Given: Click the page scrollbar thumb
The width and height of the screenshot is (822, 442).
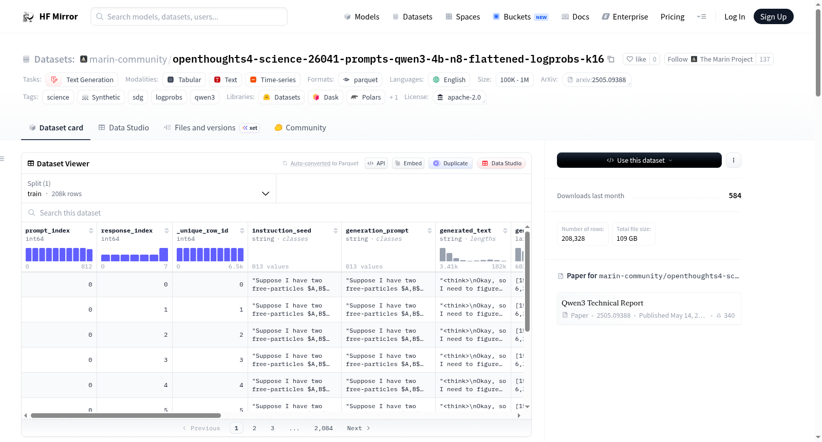Looking at the screenshot, I should coord(818,52).
